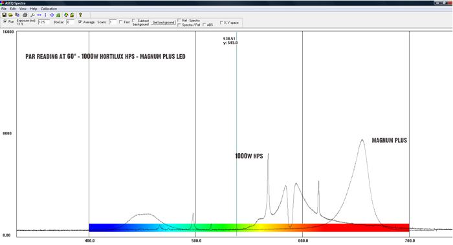Click the Get background button

(x=164, y=23)
